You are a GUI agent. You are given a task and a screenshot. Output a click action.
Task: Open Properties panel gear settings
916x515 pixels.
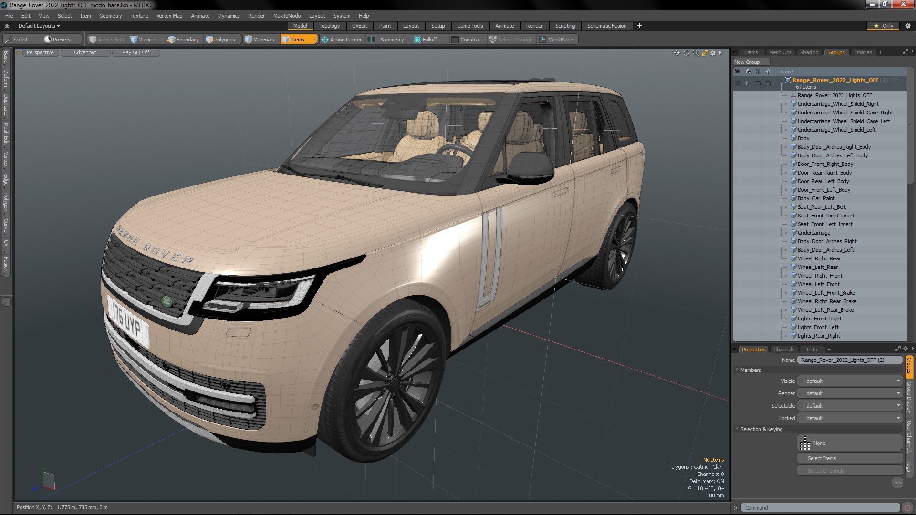point(905,349)
